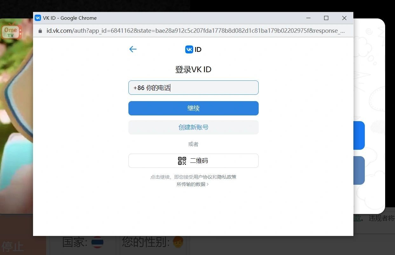Select the Thailand flag next to 国家

click(97, 243)
